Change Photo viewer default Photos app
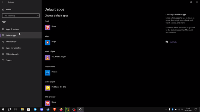Image resolution: width=200 pixels, height=112 pixels. 51,73
